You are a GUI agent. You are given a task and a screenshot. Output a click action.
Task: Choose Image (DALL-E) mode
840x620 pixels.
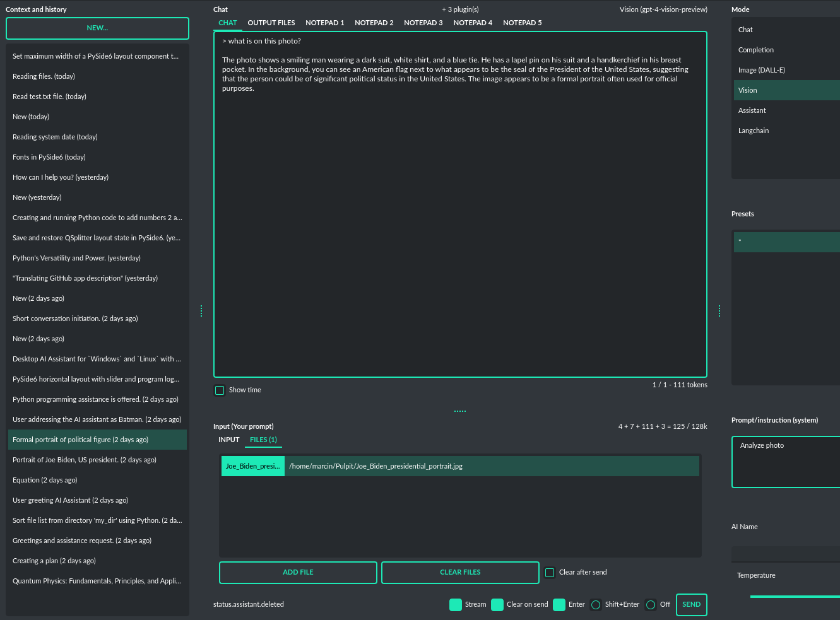tap(761, 70)
